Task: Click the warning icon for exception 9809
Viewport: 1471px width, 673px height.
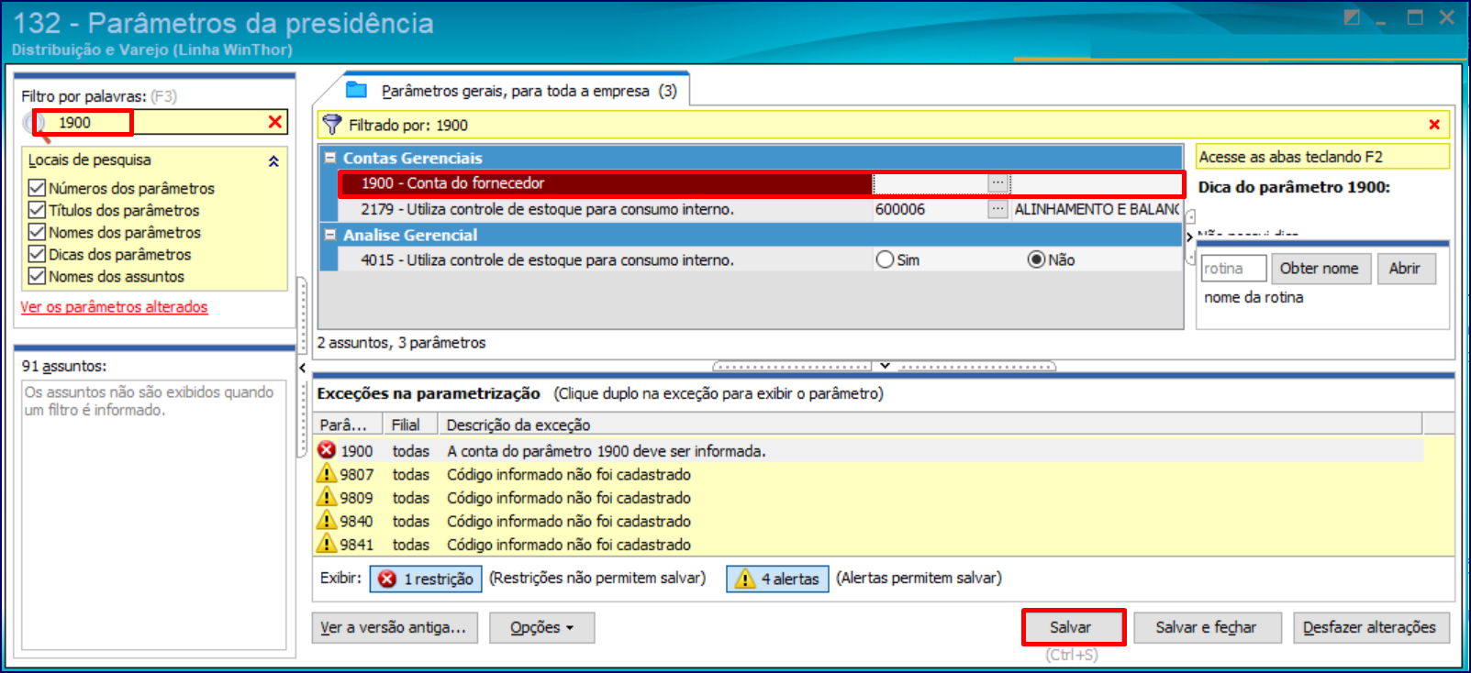Action: pyautogui.click(x=327, y=497)
